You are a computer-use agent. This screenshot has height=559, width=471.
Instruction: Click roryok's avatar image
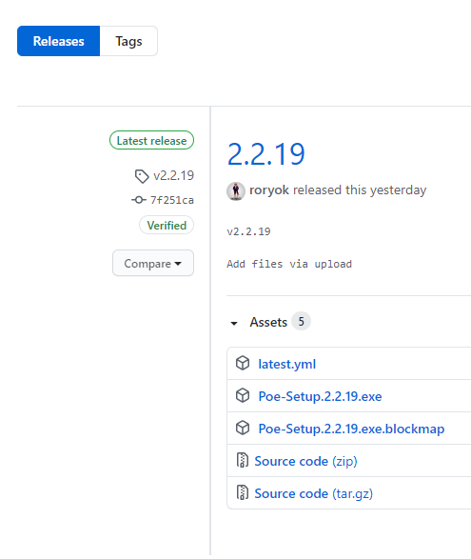pyautogui.click(x=236, y=190)
